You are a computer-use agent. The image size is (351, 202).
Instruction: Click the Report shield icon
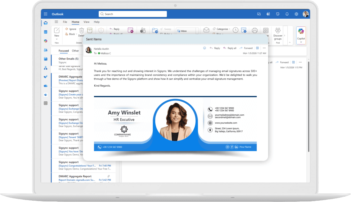tap(101, 30)
